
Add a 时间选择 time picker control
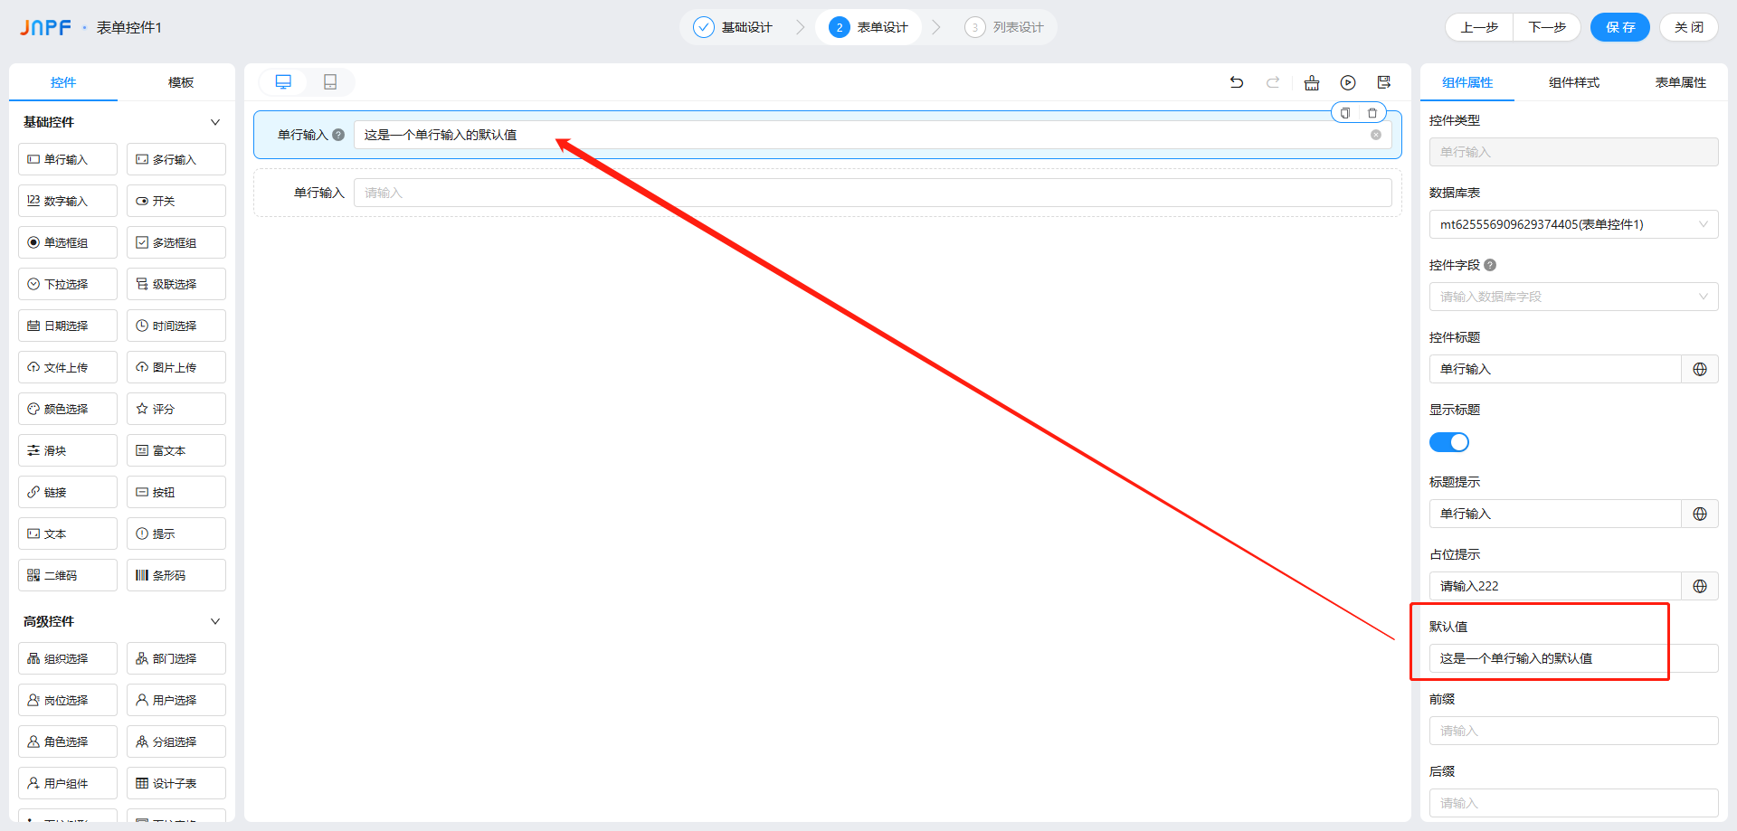pyautogui.click(x=176, y=326)
